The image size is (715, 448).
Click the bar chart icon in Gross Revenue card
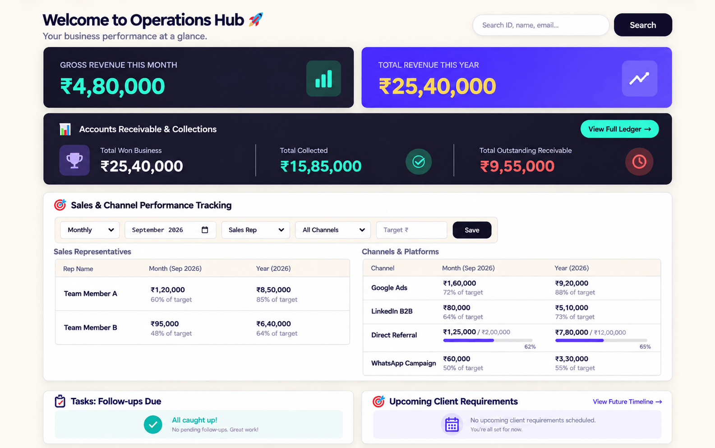click(x=323, y=79)
